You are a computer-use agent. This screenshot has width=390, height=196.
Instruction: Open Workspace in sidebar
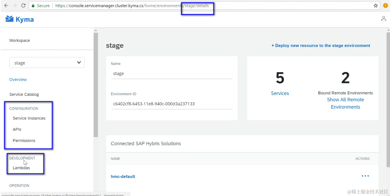click(x=20, y=40)
